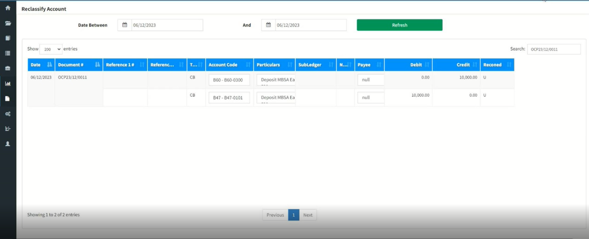Sort by the Credit column header

click(456, 65)
